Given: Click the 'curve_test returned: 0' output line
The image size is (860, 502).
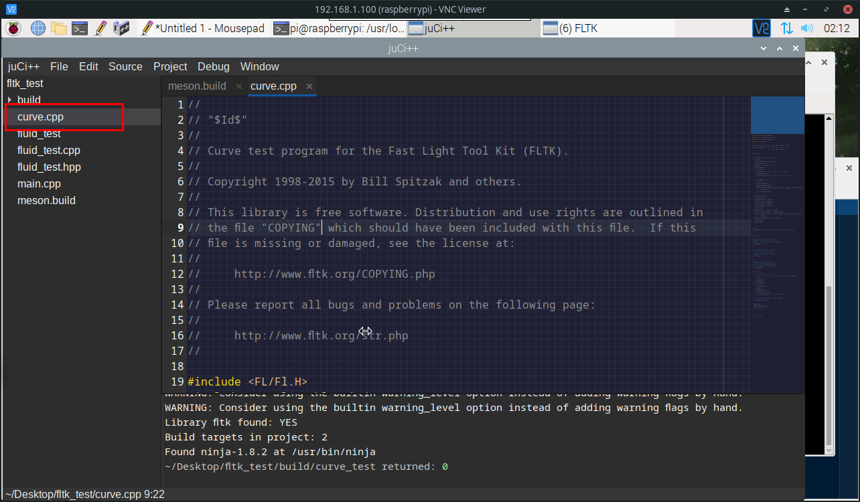Looking at the screenshot, I should [x=306, y=467].
